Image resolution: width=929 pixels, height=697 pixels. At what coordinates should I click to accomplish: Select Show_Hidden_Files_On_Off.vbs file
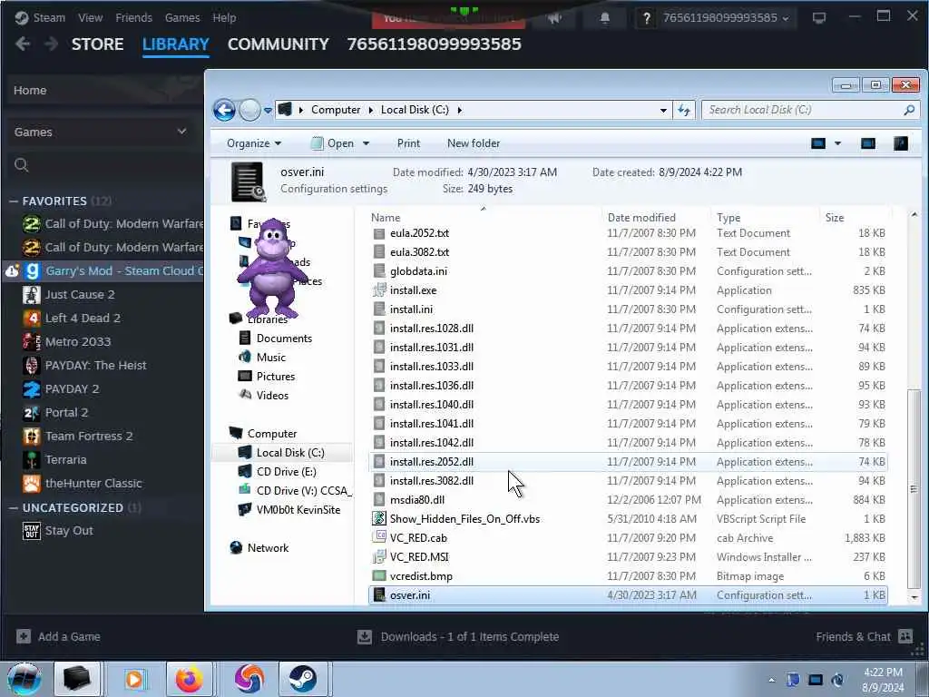coord(464,519)
